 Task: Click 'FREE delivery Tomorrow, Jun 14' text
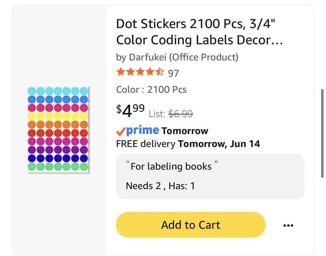188,144
